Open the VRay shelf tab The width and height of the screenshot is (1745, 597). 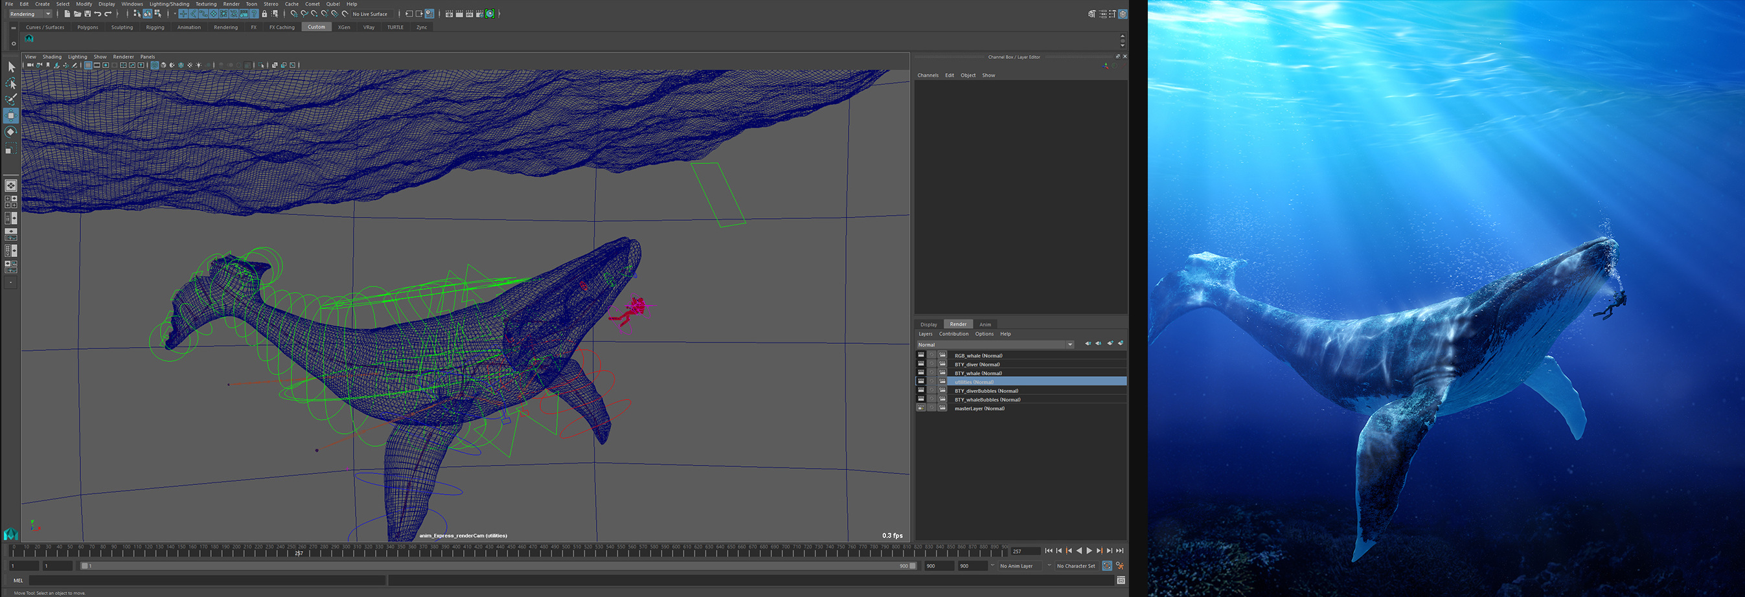369,27
